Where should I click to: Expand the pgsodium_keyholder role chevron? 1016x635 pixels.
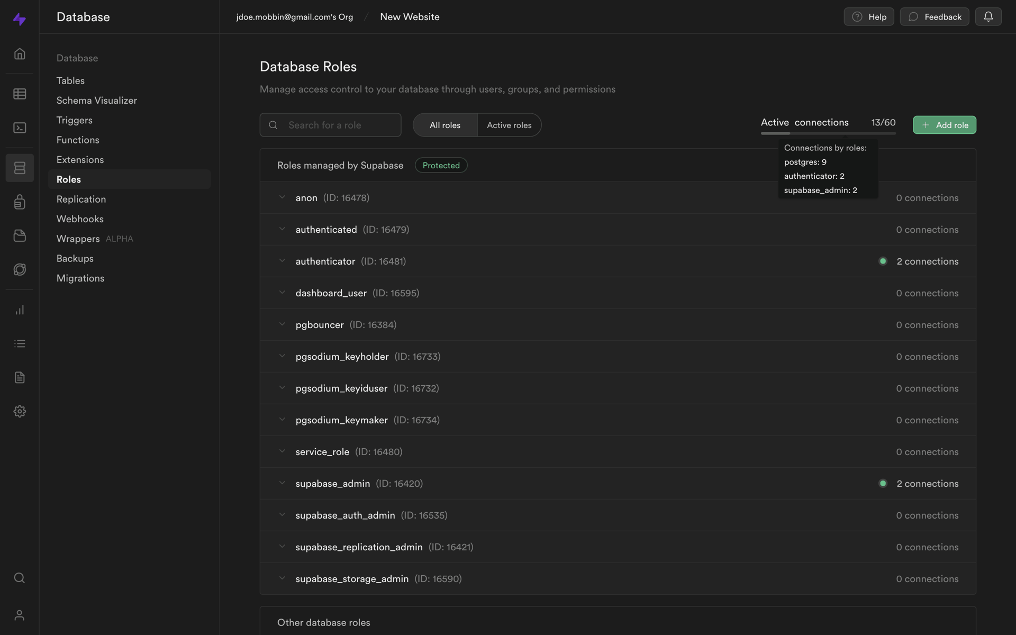282,356
